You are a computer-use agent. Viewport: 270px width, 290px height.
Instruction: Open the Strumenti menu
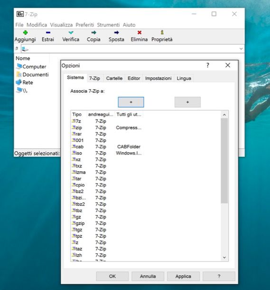pyautogui.click(x=108, y=25)
